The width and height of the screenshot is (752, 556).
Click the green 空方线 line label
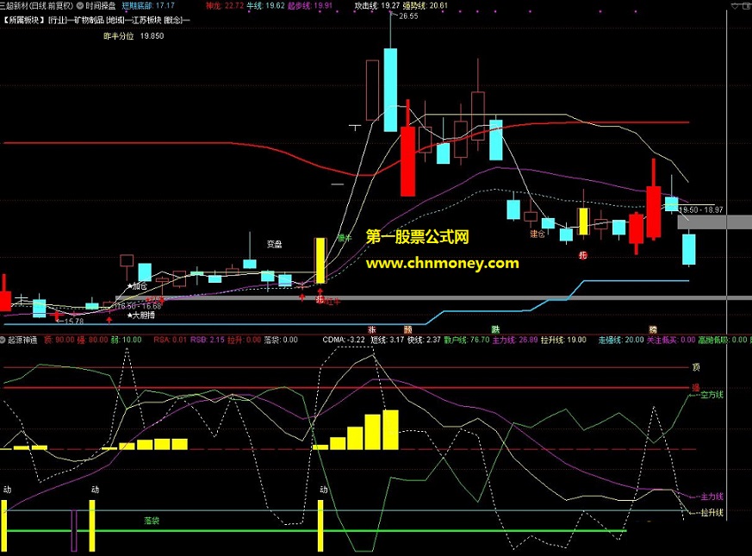point(712,395)
